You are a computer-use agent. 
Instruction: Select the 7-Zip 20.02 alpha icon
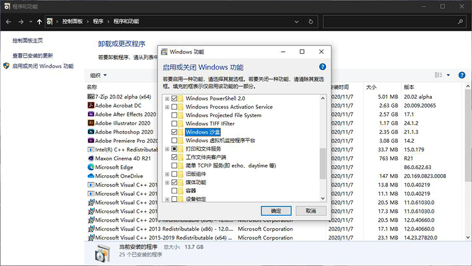(91, 97)
